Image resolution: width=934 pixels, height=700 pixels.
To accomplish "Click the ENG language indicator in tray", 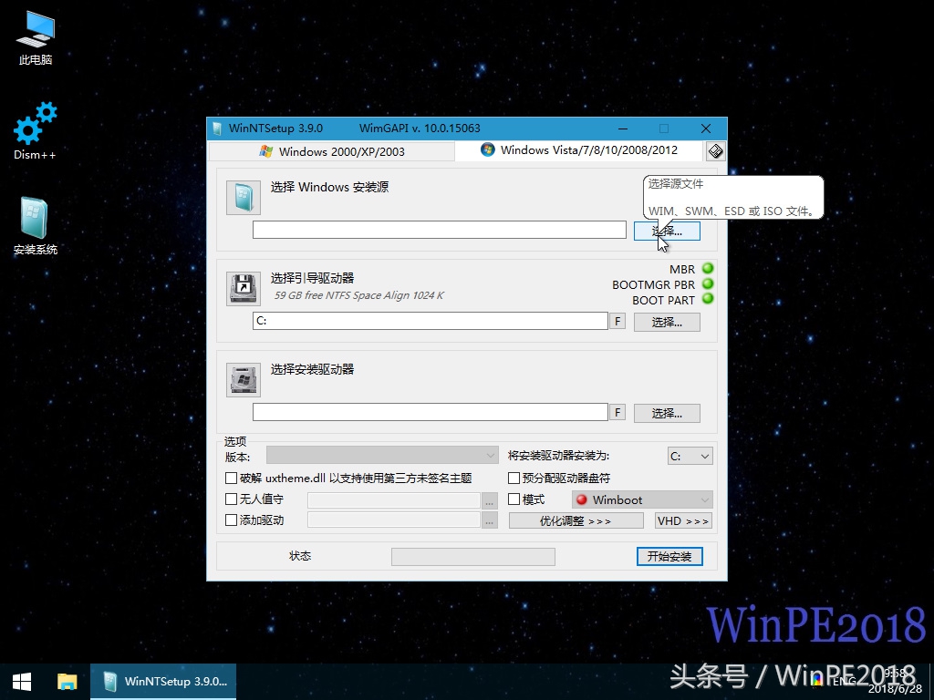I will click(x=844, y=682).
